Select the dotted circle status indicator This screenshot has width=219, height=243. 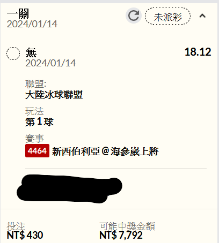click(13, 54)
